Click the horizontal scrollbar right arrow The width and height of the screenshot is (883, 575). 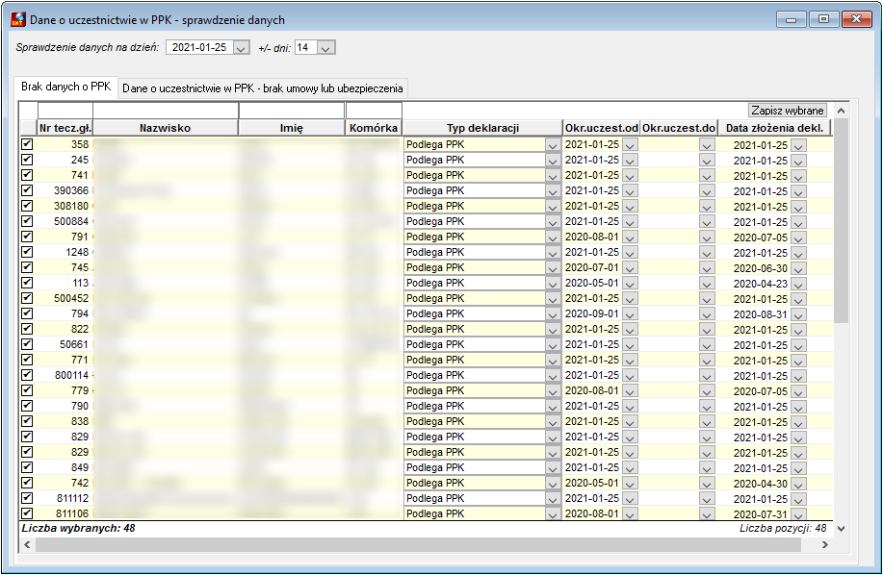click(x=825, y=544)
